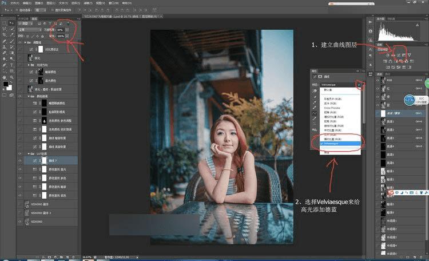The image size is (429, 261).
Task: Collapse the LUT layer group
Action: click(x=29, y=154)
